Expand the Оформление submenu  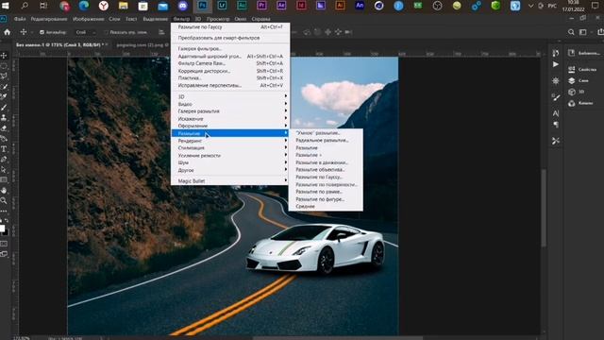[230, 126]
